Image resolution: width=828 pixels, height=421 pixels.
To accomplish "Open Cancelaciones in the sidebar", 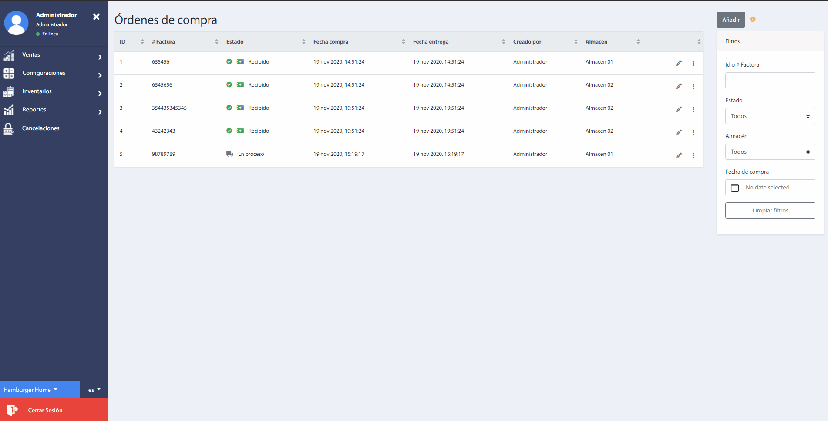I will pyautogui.click(x=40, y=128).
